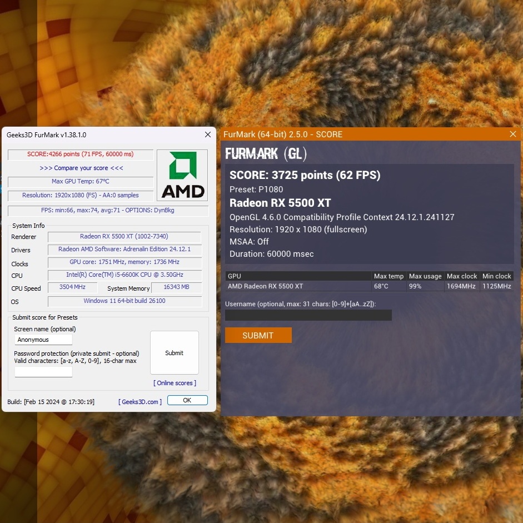This screenshot has width=523, height=523.
Task: Click the GPU column header
Action: point(298,276)
